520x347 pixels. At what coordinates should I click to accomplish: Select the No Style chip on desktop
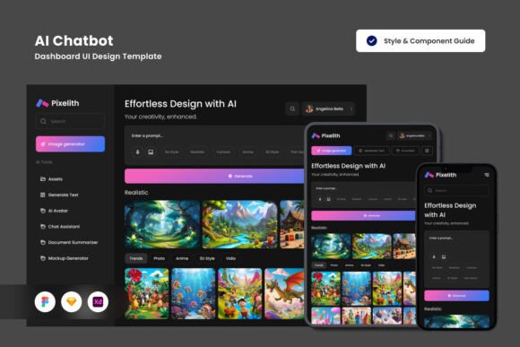pyautogui.click(x=171, y=152)
